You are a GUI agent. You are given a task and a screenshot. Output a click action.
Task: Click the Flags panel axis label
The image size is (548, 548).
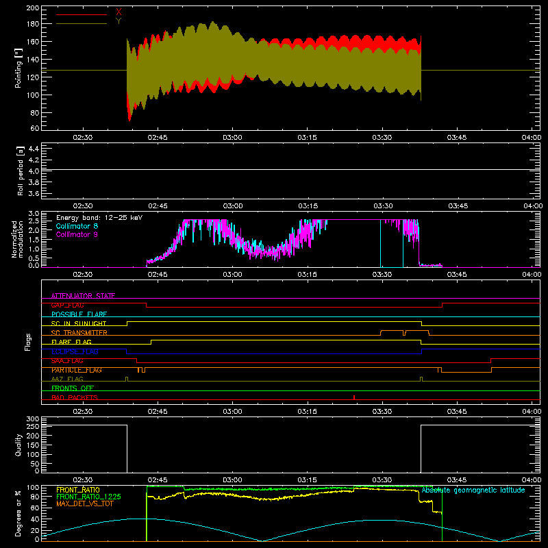point(27,342)
